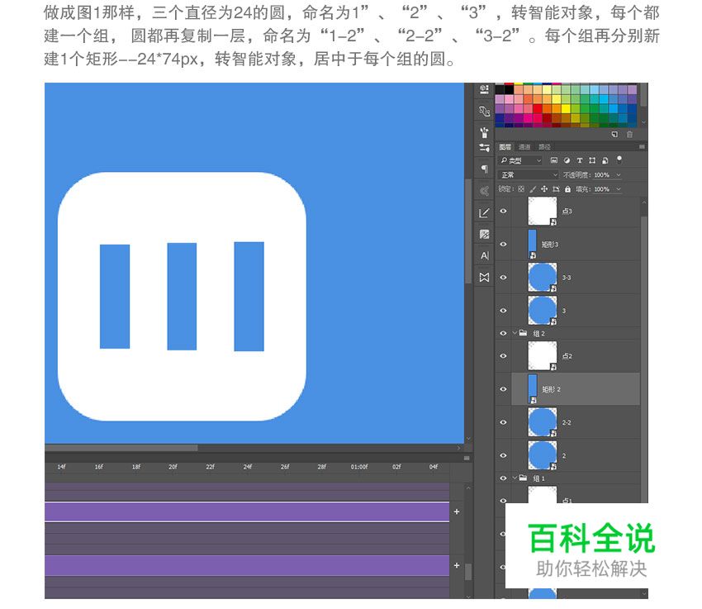Click the plus button on the timeline track
The height and width of the screenshot is (609, 702).
456,511
